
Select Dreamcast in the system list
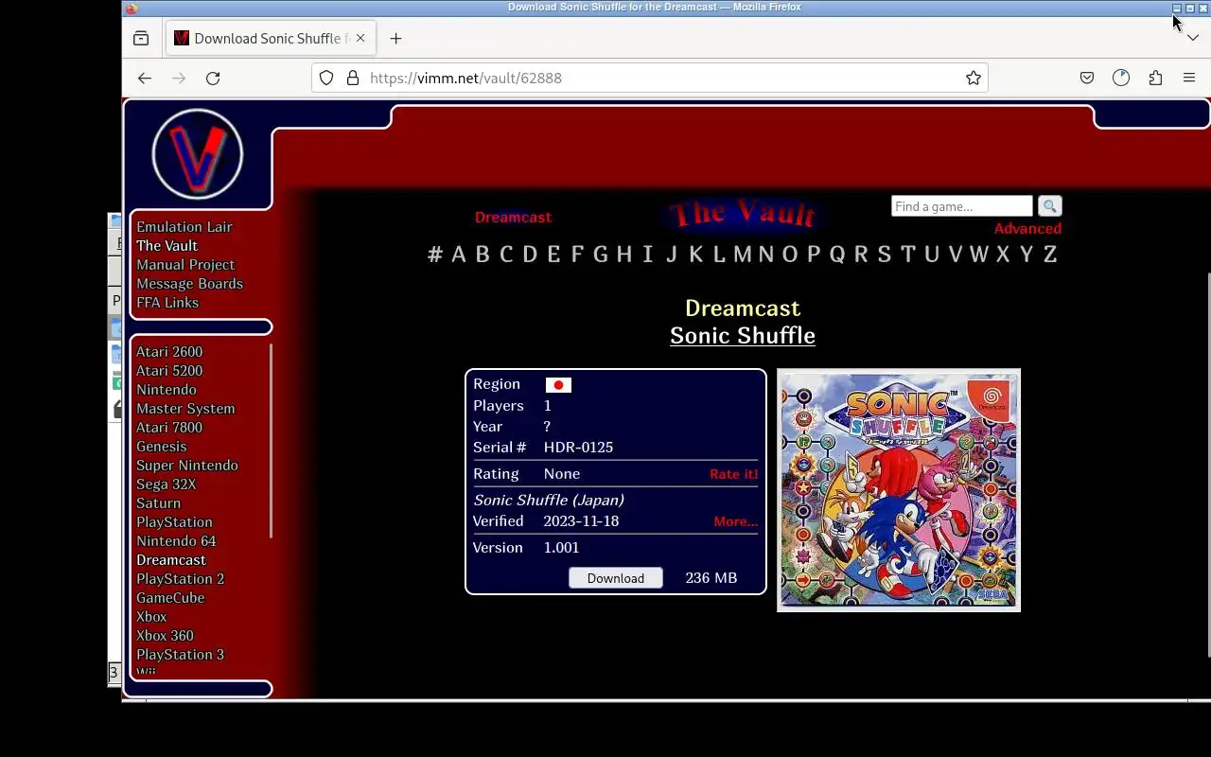[171, 559]
